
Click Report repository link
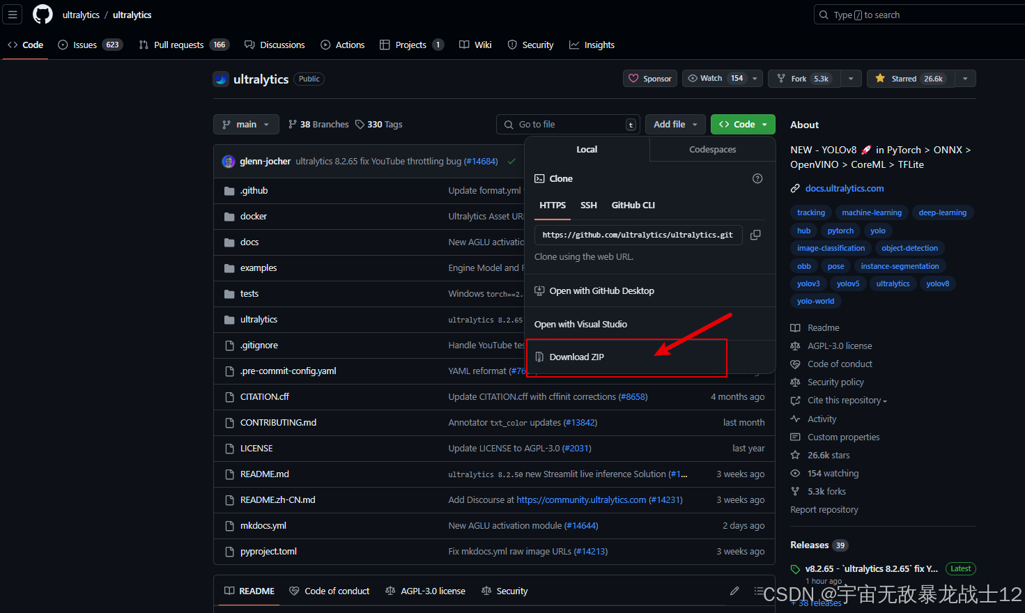(824, 510)
